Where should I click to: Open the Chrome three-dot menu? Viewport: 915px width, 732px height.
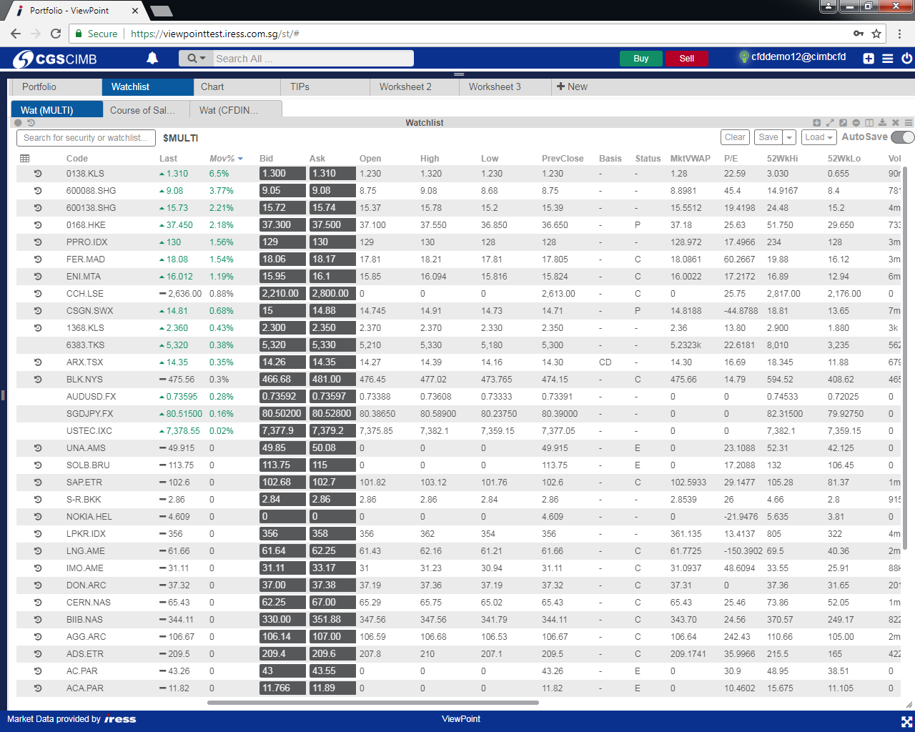coord(900,34)
